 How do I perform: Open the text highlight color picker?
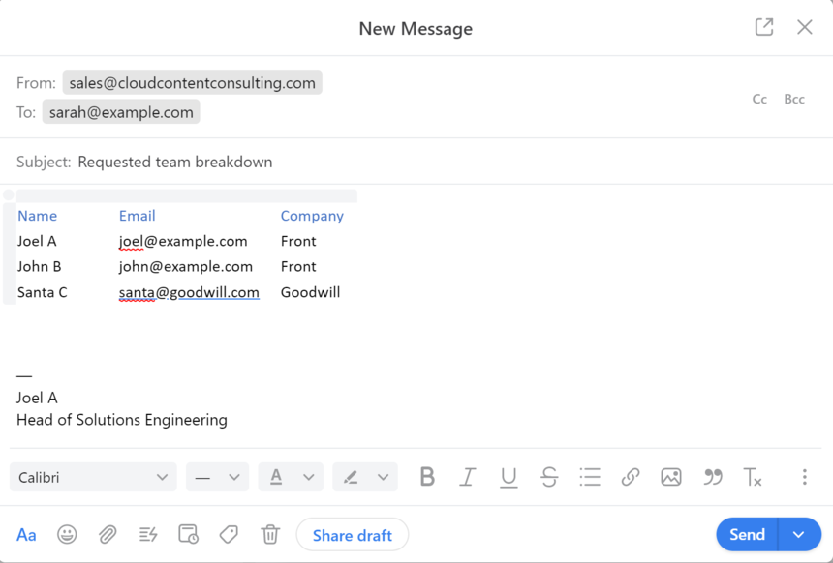pyautogui.click(x=365, y=477)
